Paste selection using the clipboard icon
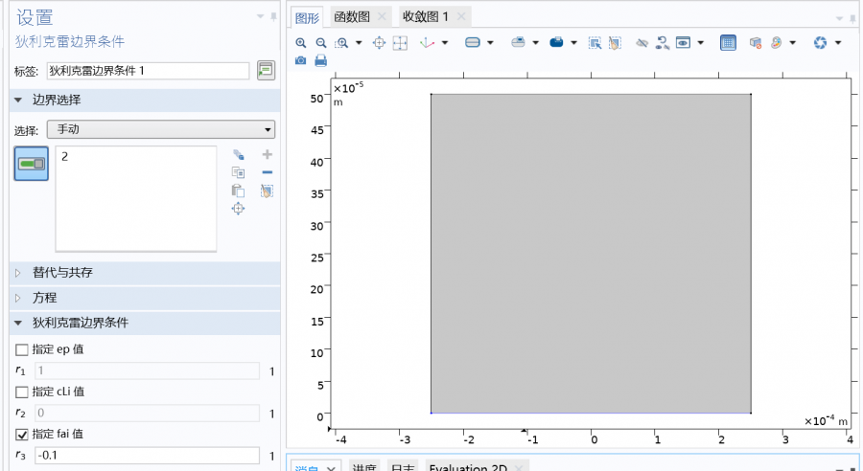Screen dimensions: 863x471 (239, 191)
